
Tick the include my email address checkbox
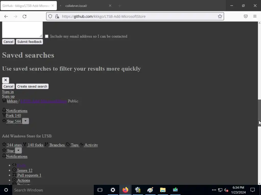point(47,36)
